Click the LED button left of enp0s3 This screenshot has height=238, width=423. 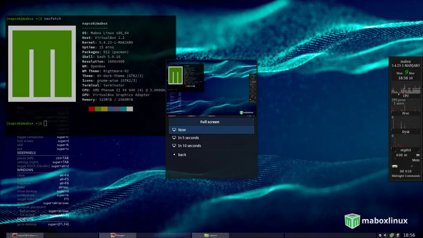[394, 150]
